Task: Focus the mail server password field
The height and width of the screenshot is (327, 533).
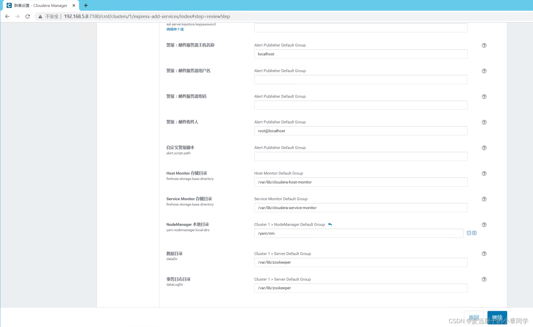Action: (361, 105)
